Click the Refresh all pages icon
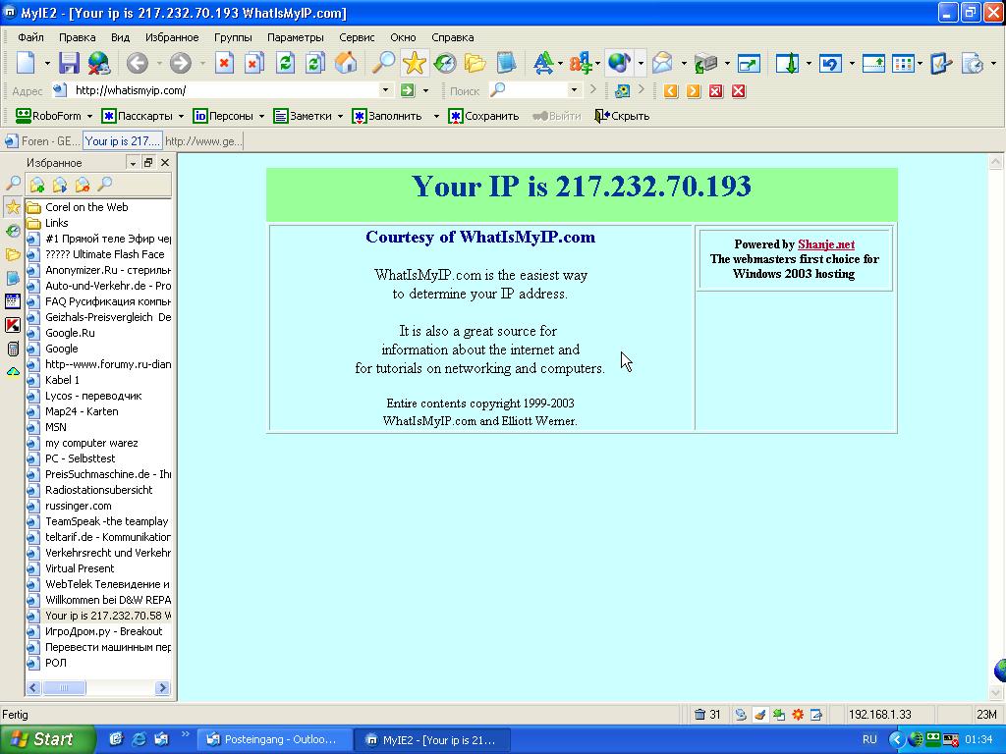The image size is (1006, 754). pyautogui.click(x=314, y=63)
